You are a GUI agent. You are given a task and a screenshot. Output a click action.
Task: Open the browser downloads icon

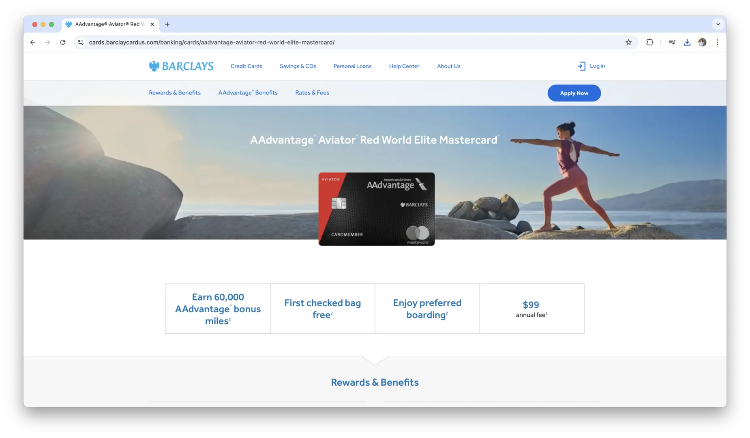[x=687, y=42]
